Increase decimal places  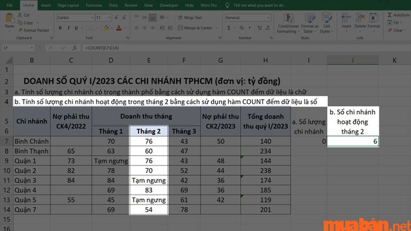pos(260,28)
